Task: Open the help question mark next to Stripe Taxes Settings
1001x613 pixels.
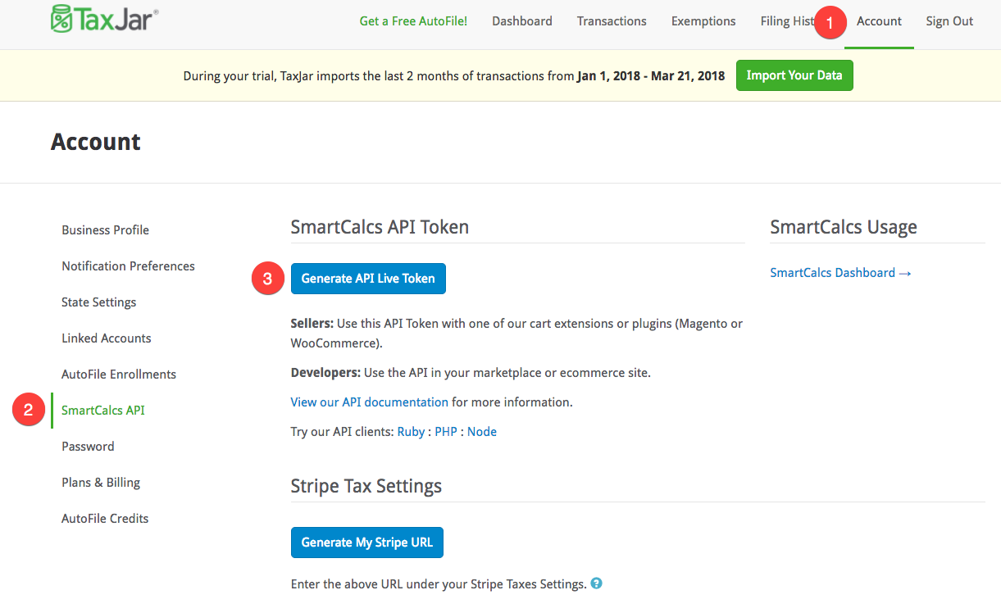Action: point(597,583)
